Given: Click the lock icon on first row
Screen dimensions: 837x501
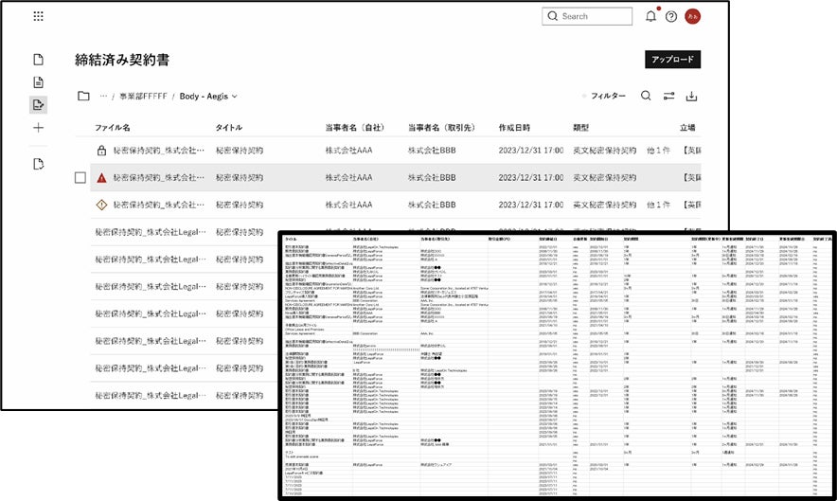Looking at the screenshot, I should pos(101,151).
